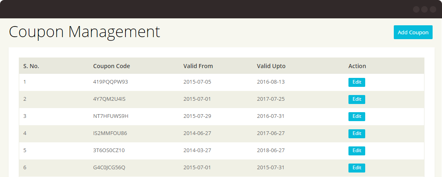Click the rightmost circle in top bar

point(432,9)
